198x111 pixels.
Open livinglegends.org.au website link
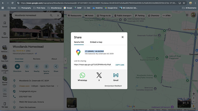[x=28, y=91]
